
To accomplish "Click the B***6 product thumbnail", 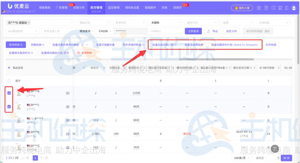I will (19, 93).
